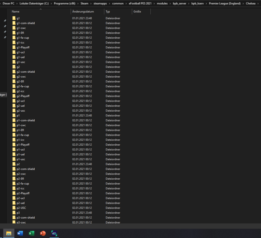
Task: Open Microsoft Word from the taskbar
Action: 20,233
